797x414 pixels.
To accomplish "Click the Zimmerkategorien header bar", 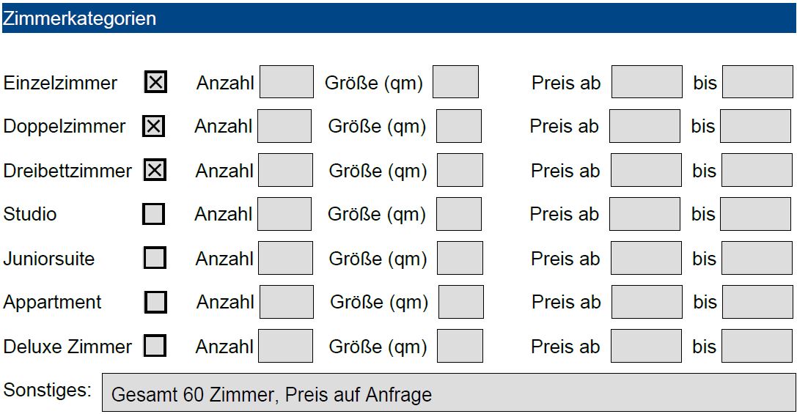I will pyautogui.click(x=399, y=18).
